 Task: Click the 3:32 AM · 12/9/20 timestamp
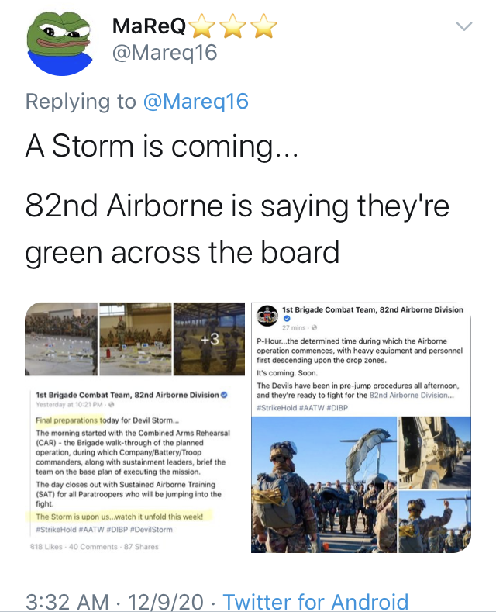(x=114, y=601)
